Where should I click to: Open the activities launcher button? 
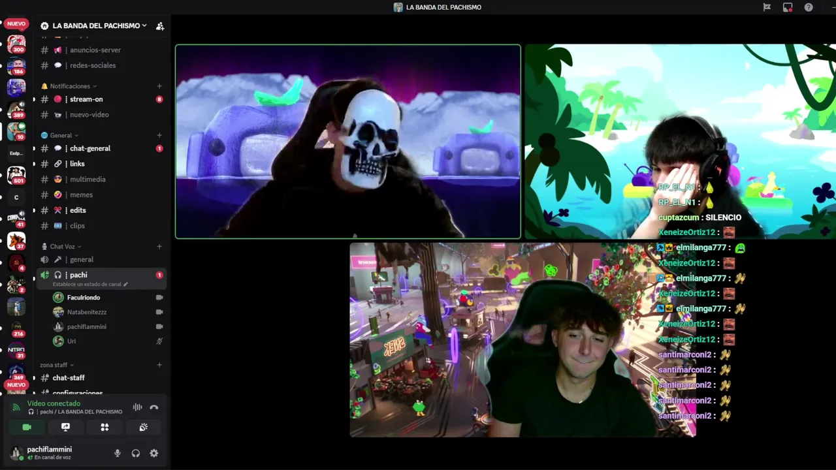(104, 427)
